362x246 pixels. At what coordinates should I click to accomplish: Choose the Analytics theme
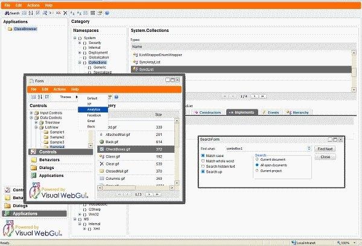click(93, 109)
